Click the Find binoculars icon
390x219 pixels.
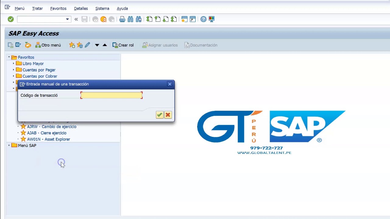[130, 19]
